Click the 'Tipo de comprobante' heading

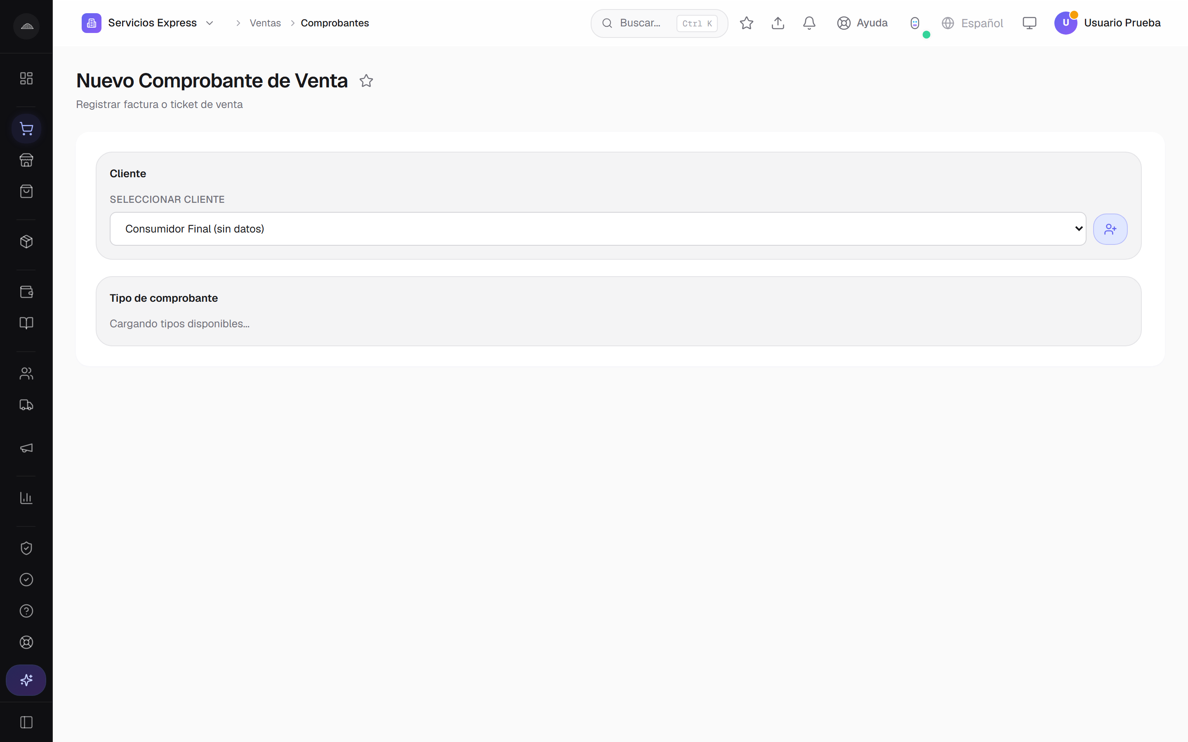coord(164,298)
